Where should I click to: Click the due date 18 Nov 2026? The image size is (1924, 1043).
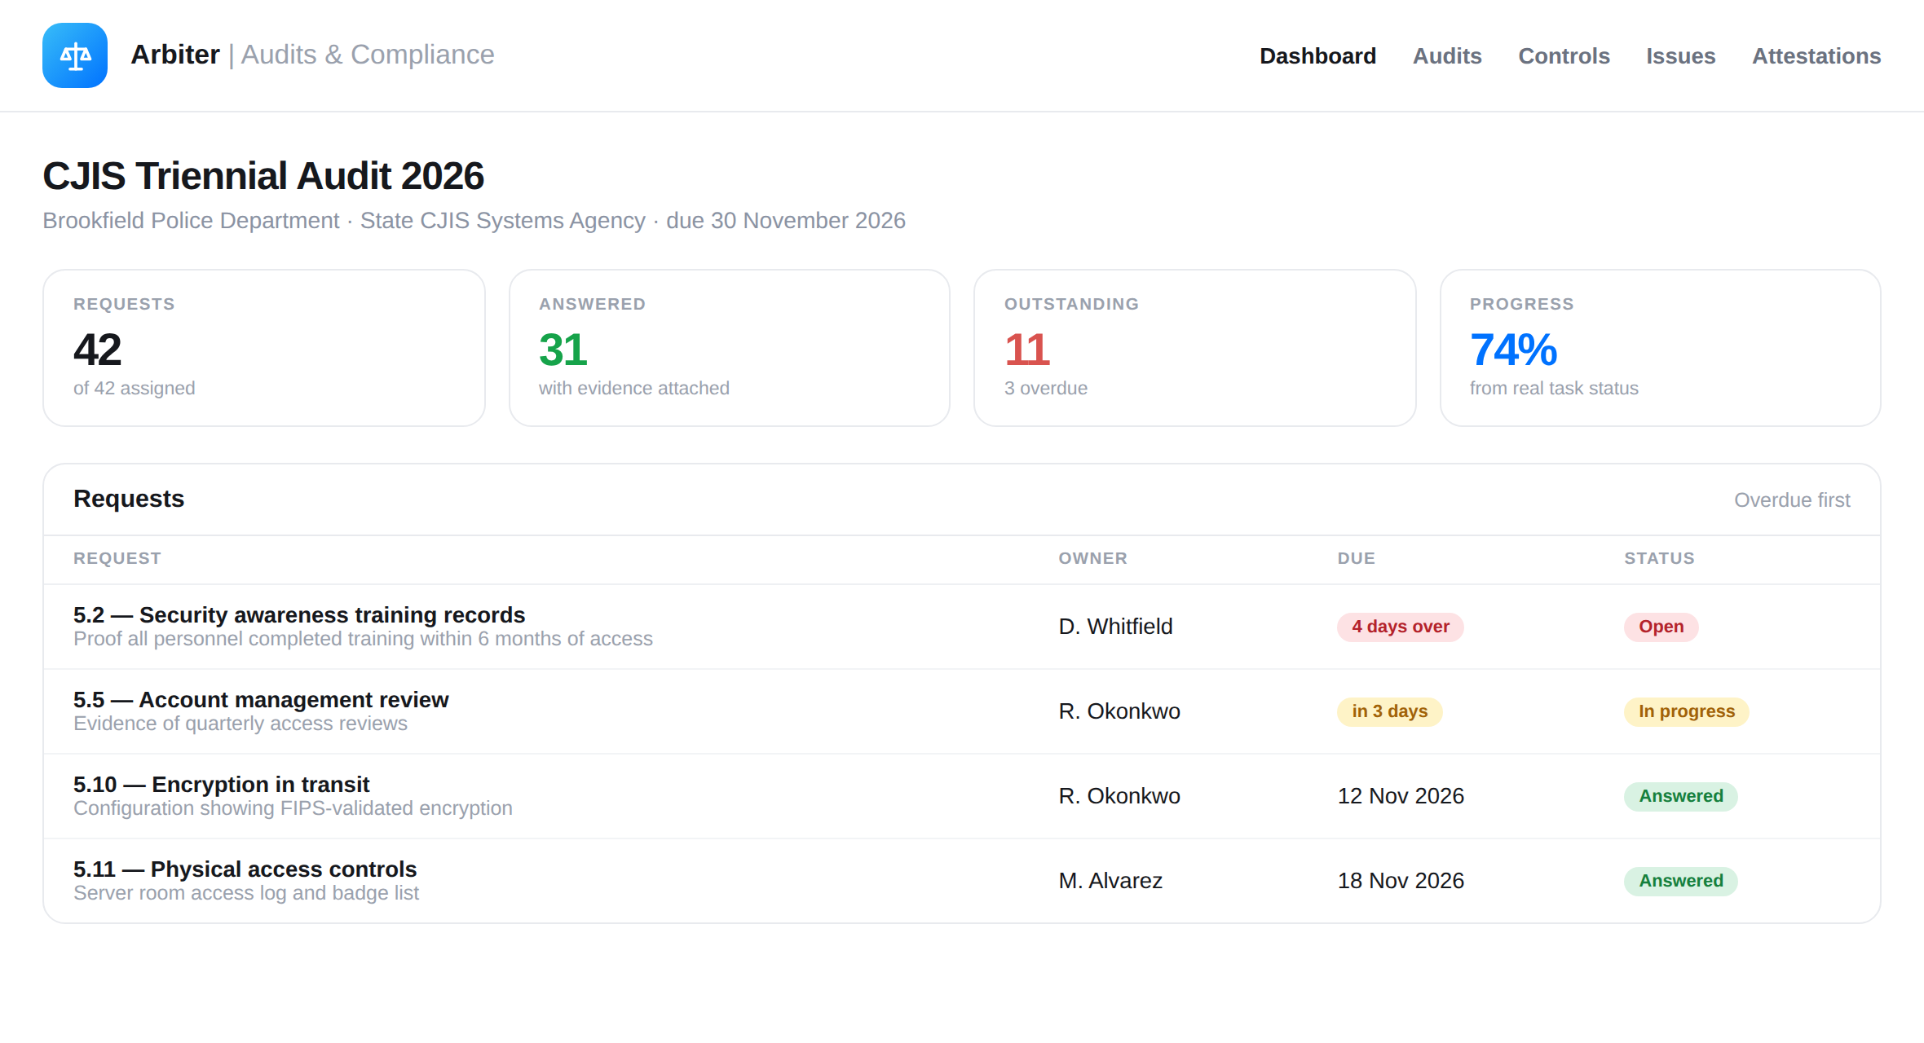[x=1401, y=881]
